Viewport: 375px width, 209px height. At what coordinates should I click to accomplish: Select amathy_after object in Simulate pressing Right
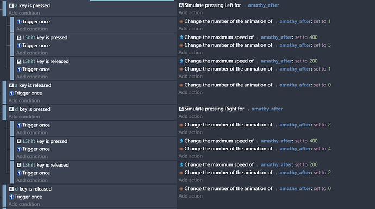(267, 109)
